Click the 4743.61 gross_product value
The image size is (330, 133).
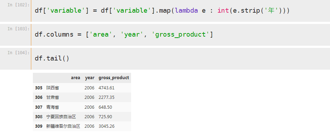(x=106, y=88)
